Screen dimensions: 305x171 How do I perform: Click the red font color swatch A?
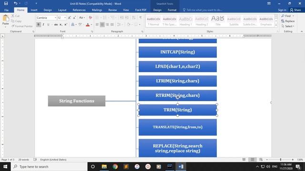click(88, 25)
